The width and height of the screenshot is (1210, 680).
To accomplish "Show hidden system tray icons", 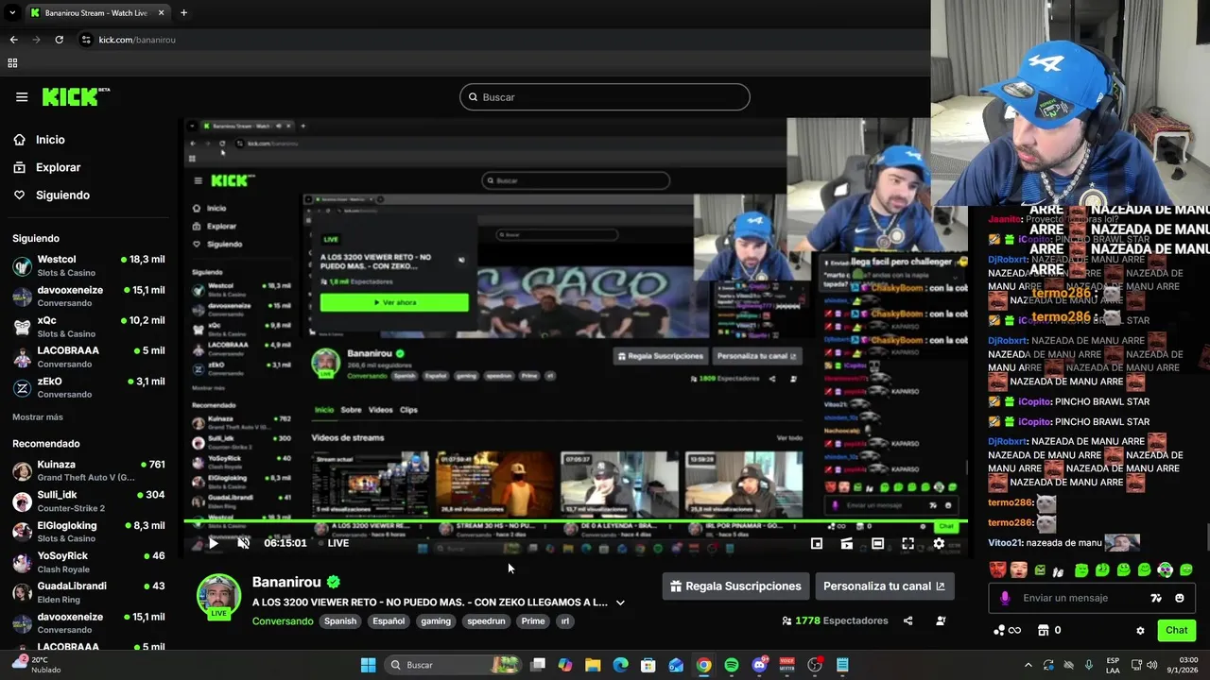I will pyautogui.click(x=1028, y=665).
